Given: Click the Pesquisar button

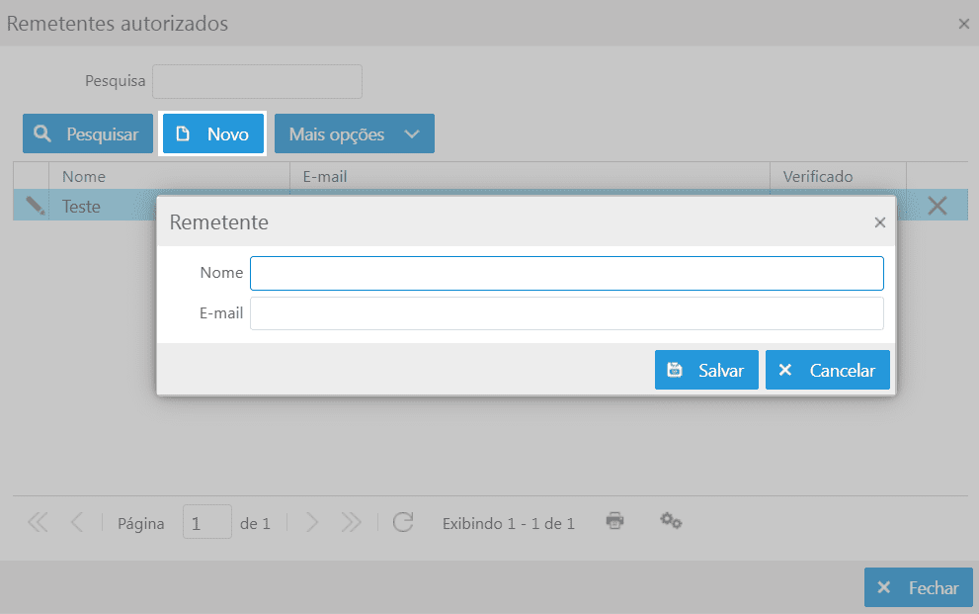Looking at the screenshot, I should pyautogui.click(x=88, y=134).
